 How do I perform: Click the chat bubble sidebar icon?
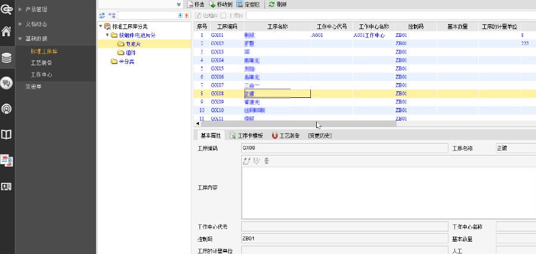(7, 83)
